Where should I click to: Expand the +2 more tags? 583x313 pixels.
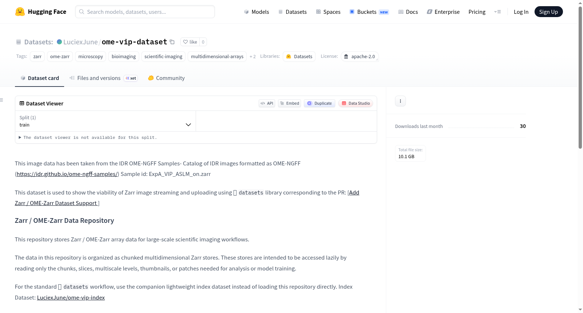[253, 57]
